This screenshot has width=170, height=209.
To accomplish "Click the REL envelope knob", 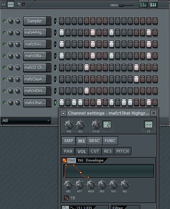I will pos(124,185).
